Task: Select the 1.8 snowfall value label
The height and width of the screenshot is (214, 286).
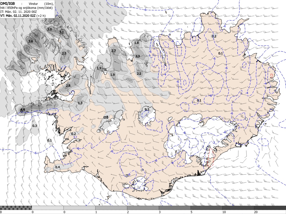Action: [136, 43]
